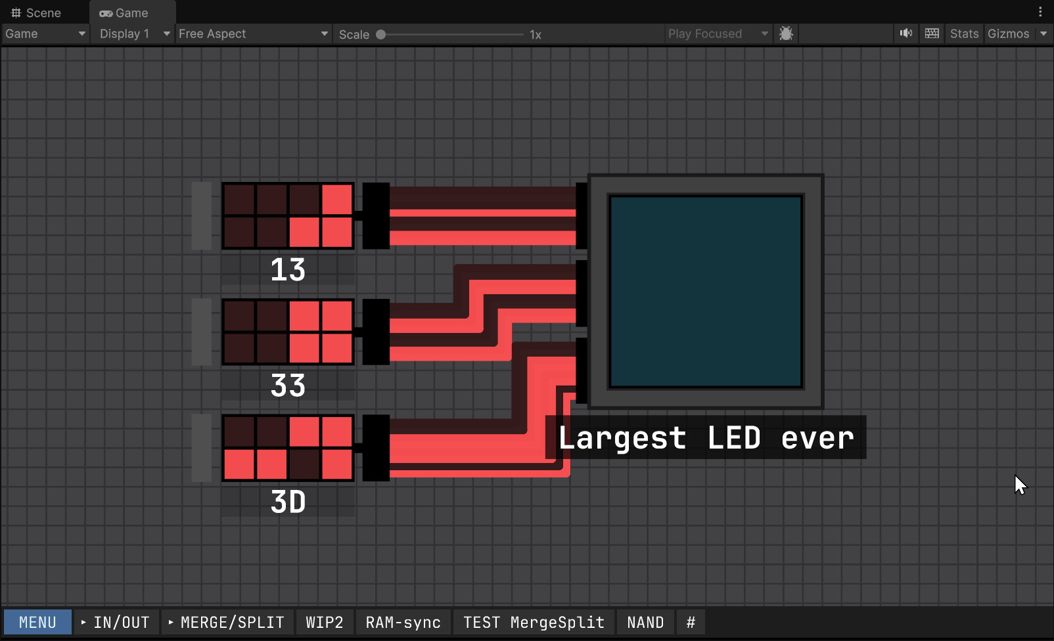Open the Display 1 dropdown
Screen dimensions: 1054x641
click(x=134, y=33)
